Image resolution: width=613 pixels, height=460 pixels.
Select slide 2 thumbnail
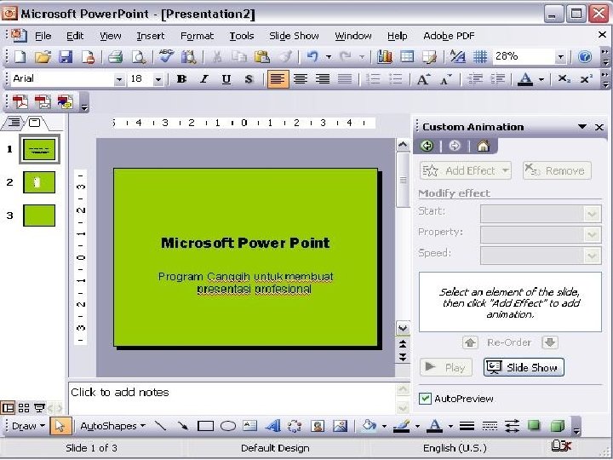[x=39, y=182]
